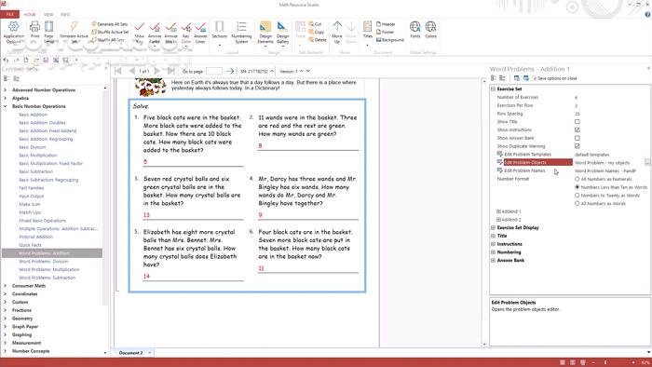Enable the Show Answer Bank checkbox
The width and height of the screenshot is (652, 367).
click(x=577, y=138)
